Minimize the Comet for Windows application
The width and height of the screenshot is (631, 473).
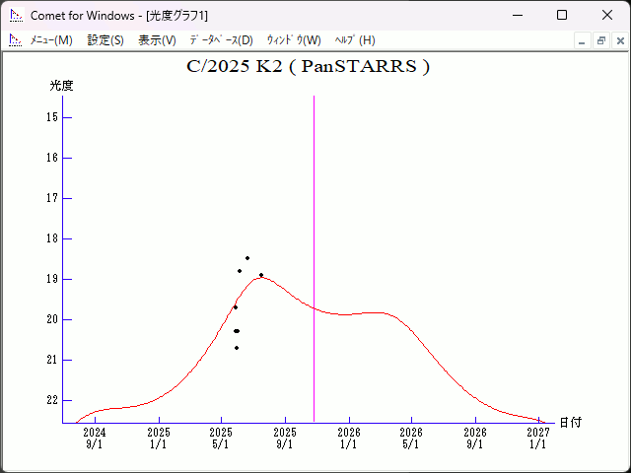[517, 16]
